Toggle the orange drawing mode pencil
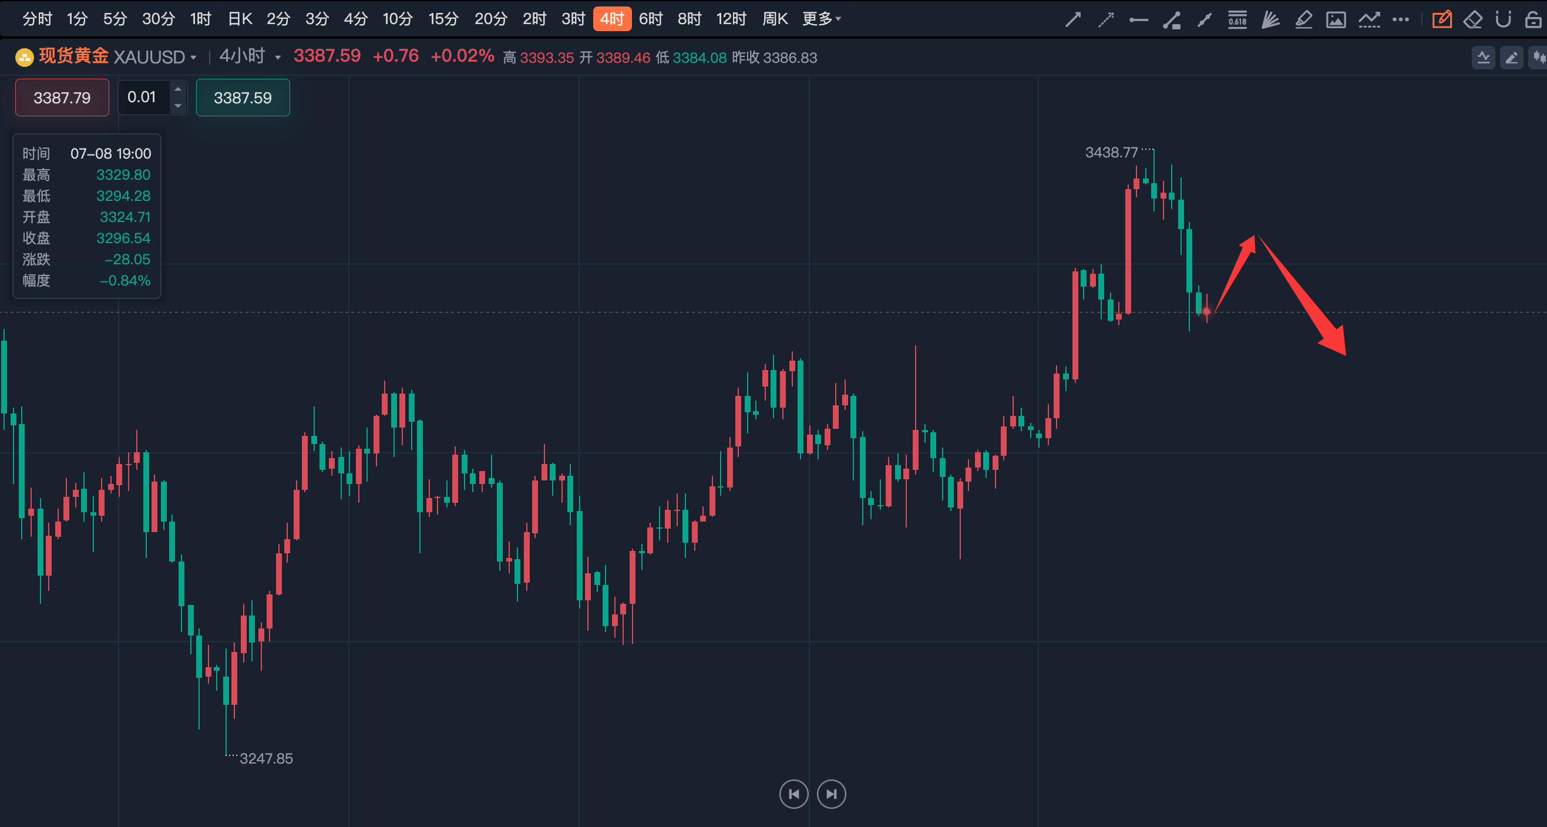The image size is (1547, 827). 1441,20
